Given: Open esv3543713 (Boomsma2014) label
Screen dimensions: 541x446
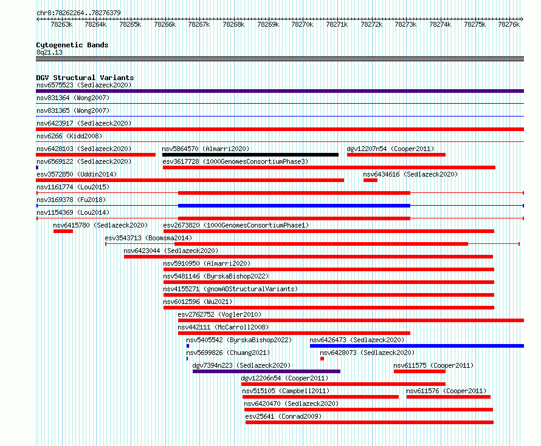Looking at the screenshot, I should pos(148,238).
